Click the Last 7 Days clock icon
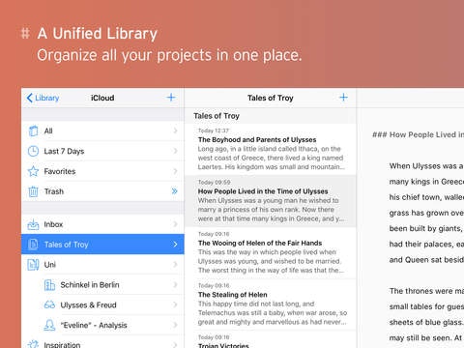The width and height of the screenshot is (464, 348). point(33,151)
